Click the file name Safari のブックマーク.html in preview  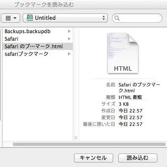click(139, 88)
